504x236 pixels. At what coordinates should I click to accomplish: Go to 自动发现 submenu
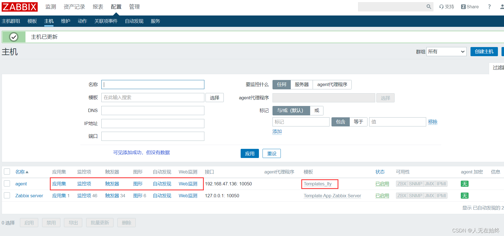(134, 21)
